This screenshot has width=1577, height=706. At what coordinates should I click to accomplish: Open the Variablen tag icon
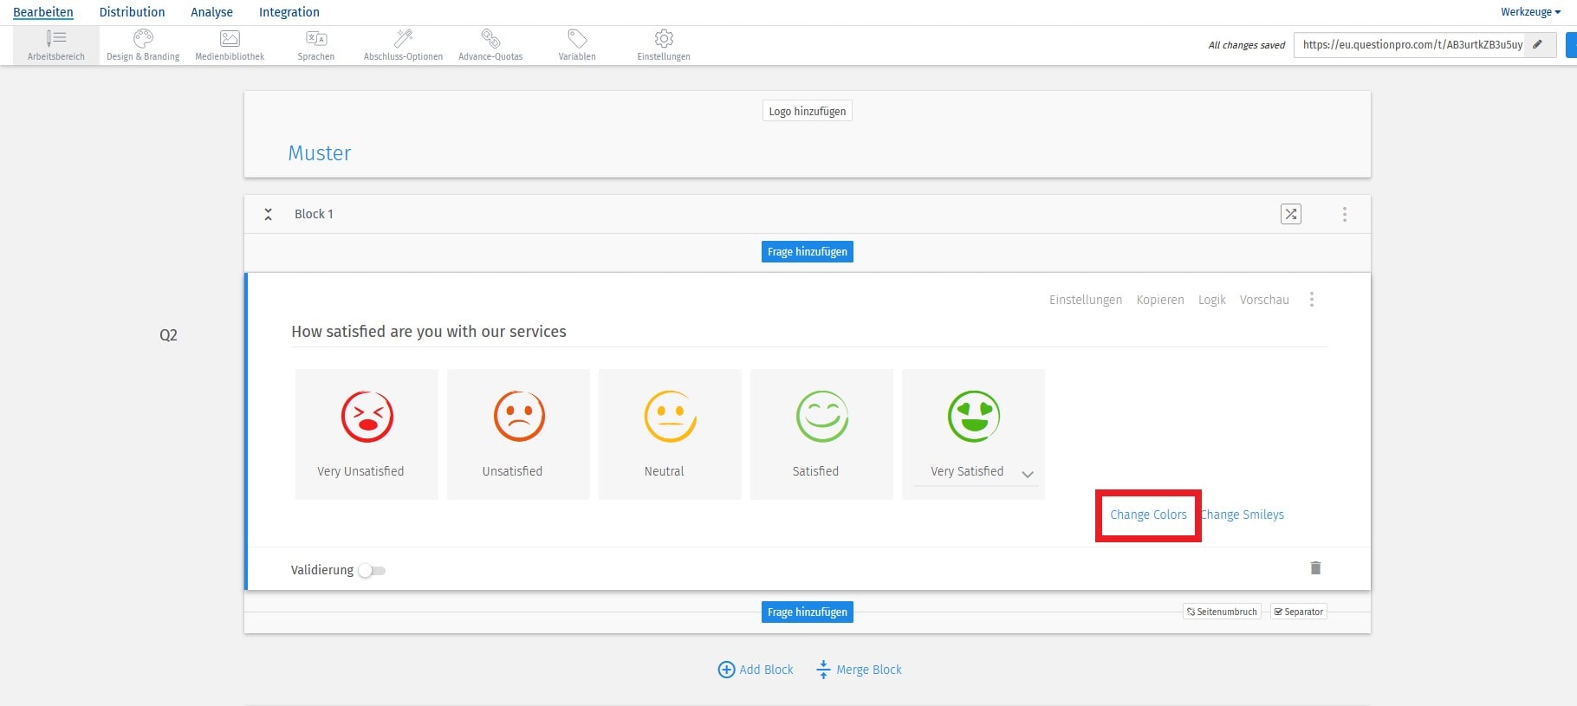pyautogui.click(x=577, y=38)
